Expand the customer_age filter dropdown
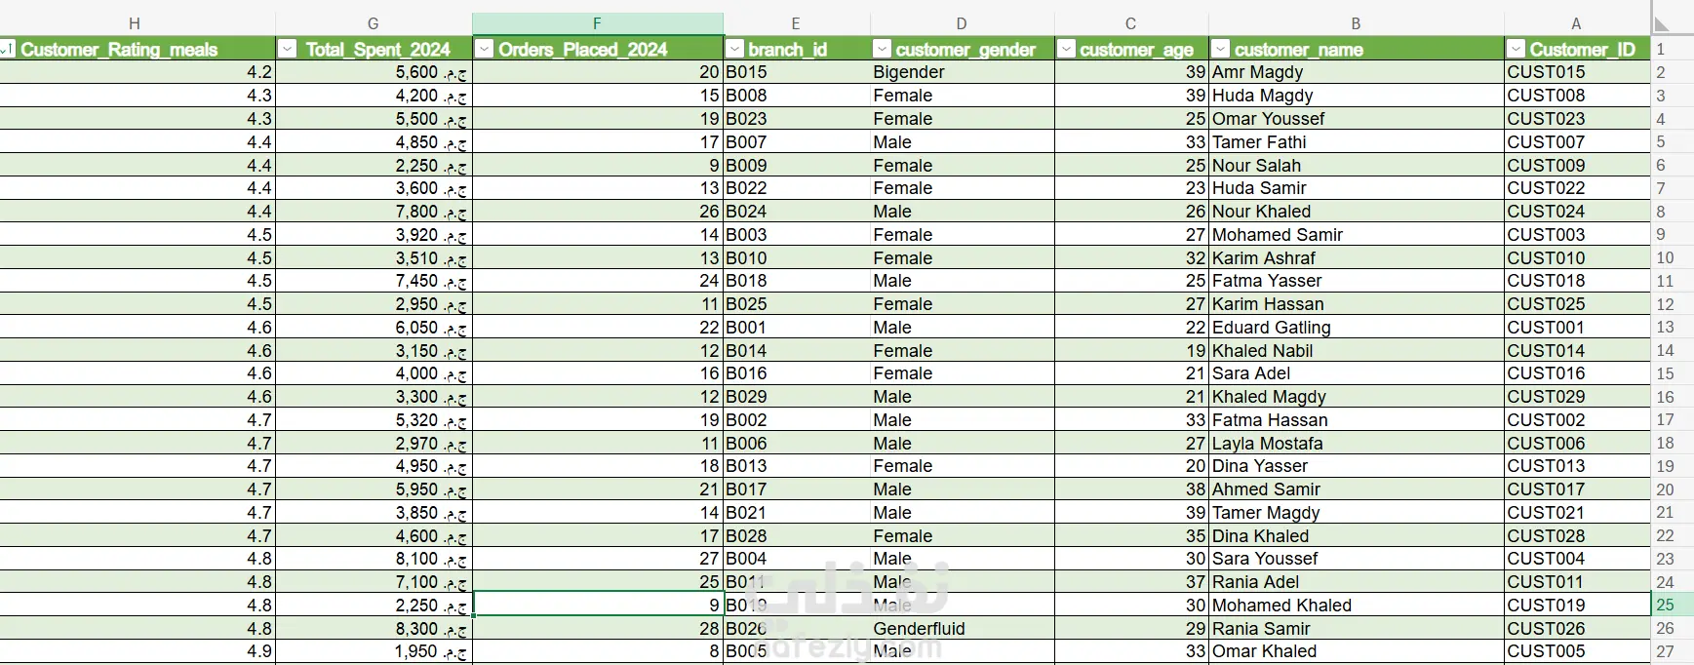This screenshot has width=1694, height=665. [x=1066, y=49]
